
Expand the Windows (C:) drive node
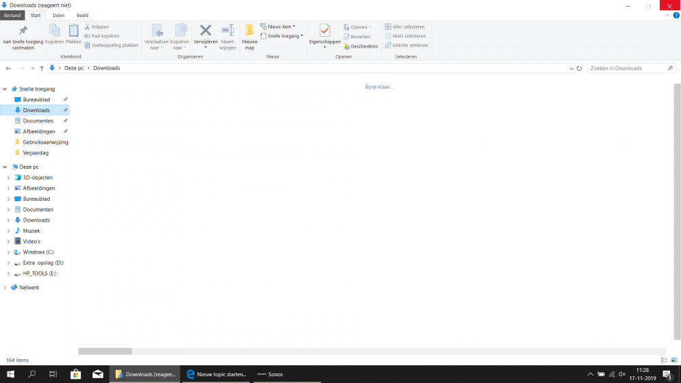(x=8, y=252)
